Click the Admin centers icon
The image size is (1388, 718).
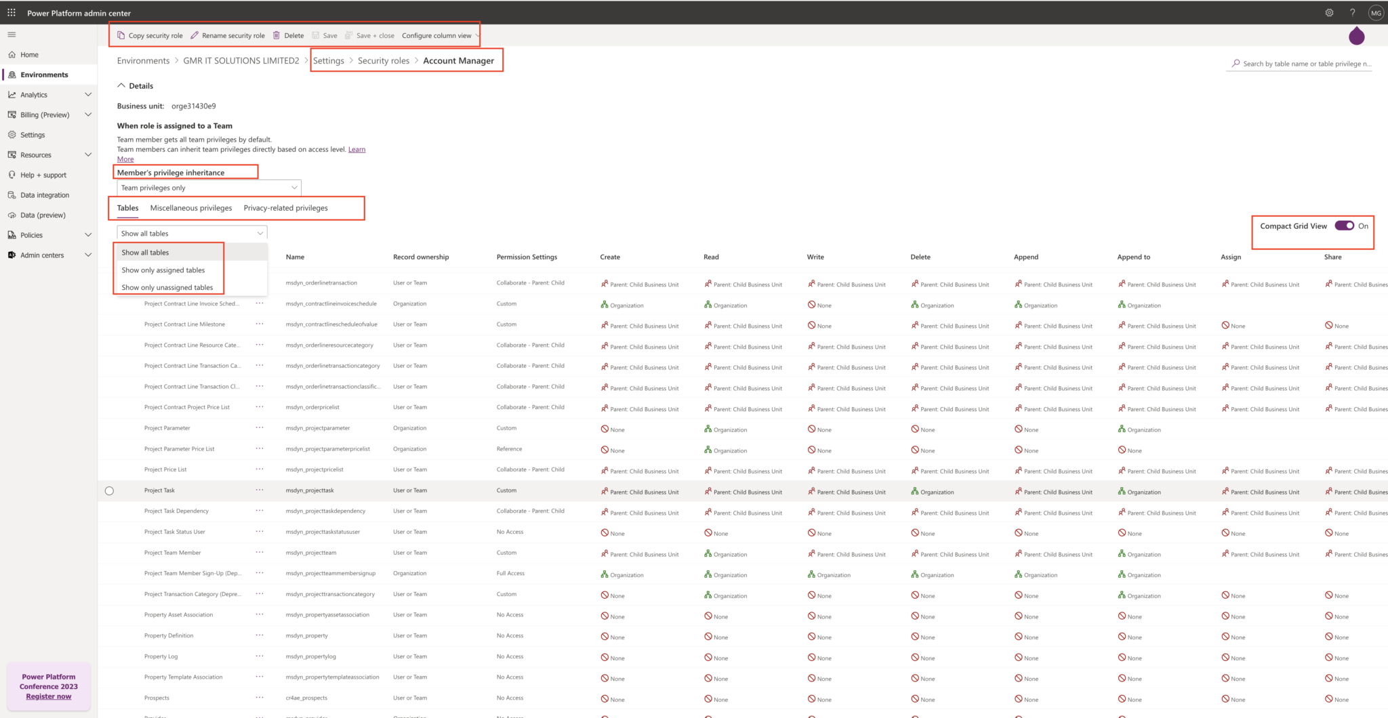12,255
